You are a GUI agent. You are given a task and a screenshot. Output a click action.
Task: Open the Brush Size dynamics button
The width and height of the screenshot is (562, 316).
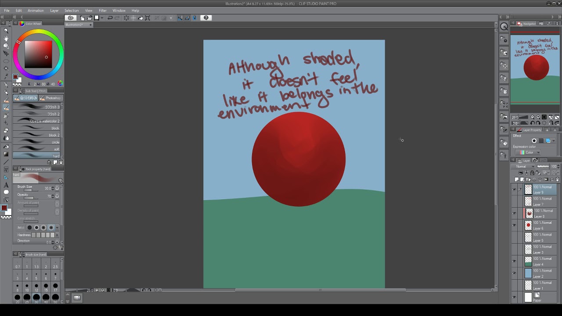pyautogui.click(x=57, y=188)
